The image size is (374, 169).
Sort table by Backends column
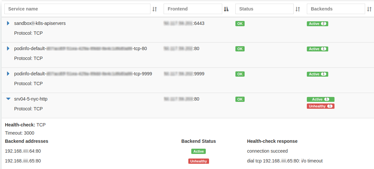369,9
